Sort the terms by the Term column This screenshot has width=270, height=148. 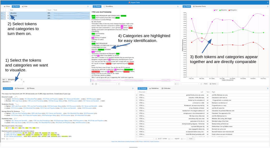click(x=28, y=10)
